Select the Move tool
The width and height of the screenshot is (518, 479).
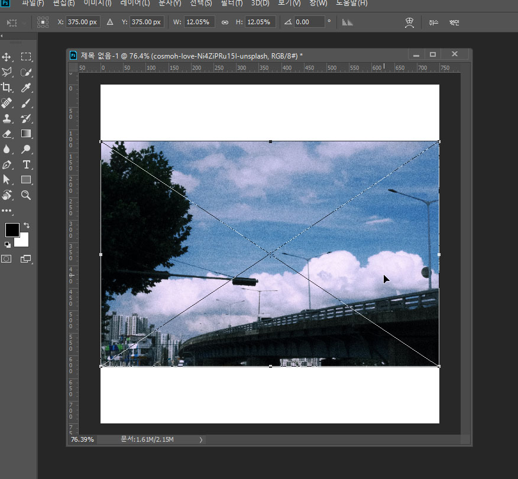pos(7,57)
